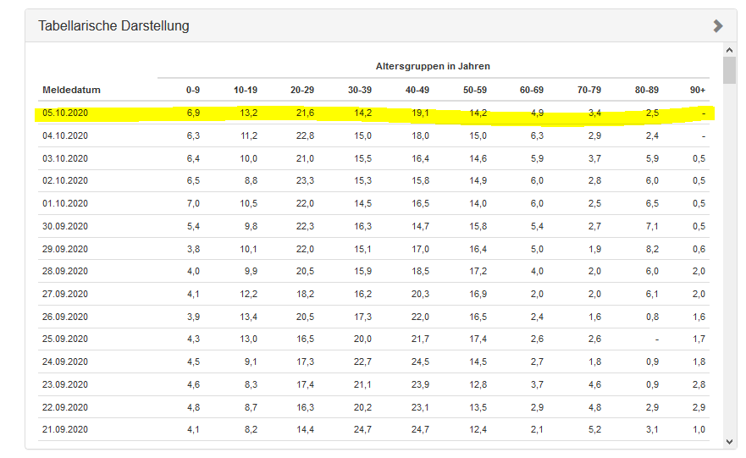
Task: Click the 25.09.2020 row date
Action: (65, 339)
